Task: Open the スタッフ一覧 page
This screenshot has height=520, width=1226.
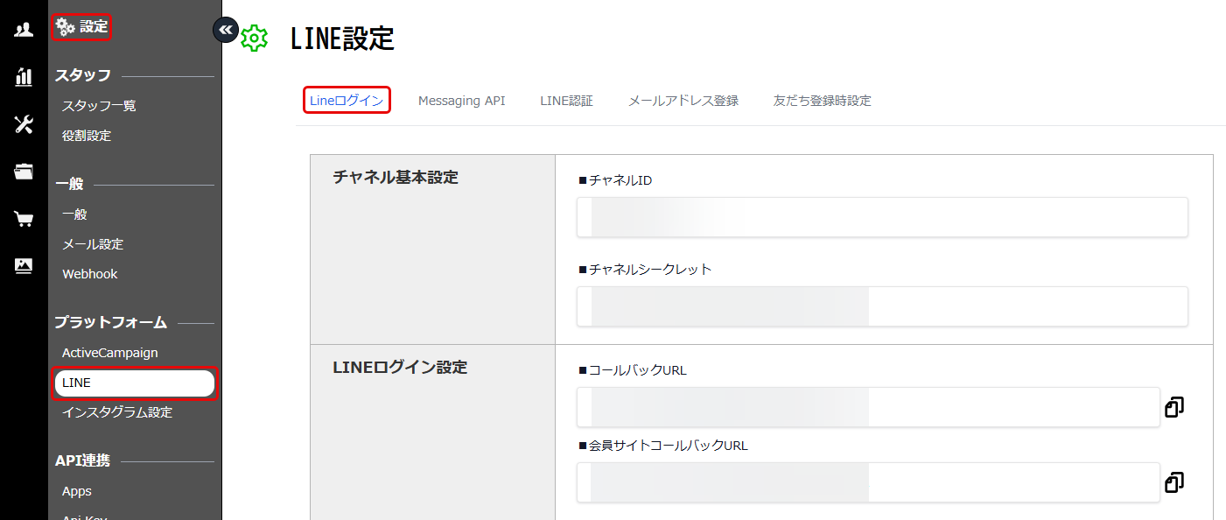Action: tap(99, 105)
